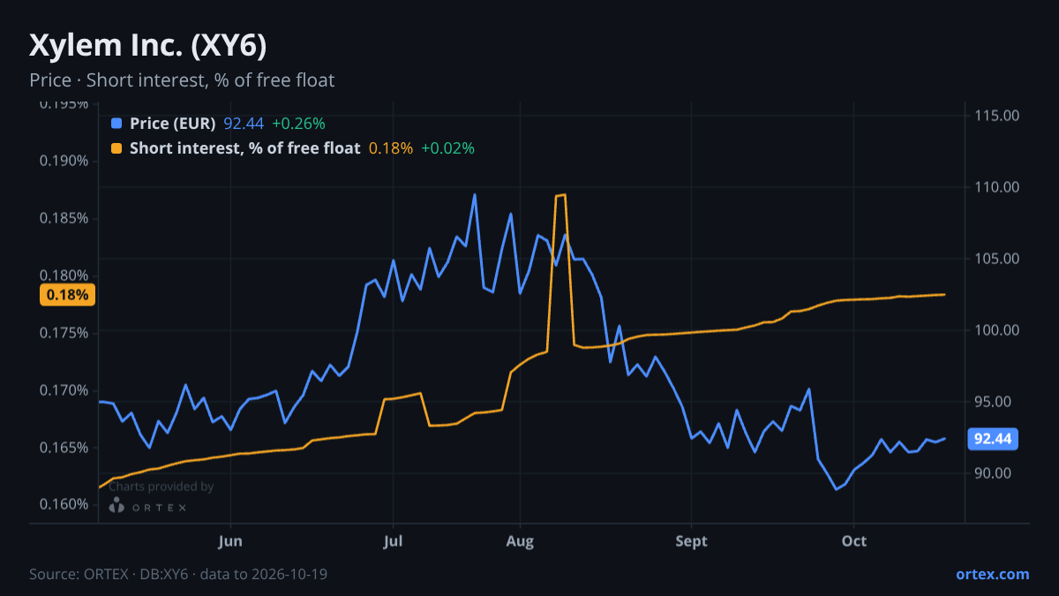1059x596 pixels.
Task: Click the 0.185% left axis label
Action: click(x=64, y=218)
